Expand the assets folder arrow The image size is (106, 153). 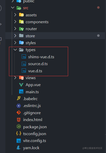coord(15,15)
